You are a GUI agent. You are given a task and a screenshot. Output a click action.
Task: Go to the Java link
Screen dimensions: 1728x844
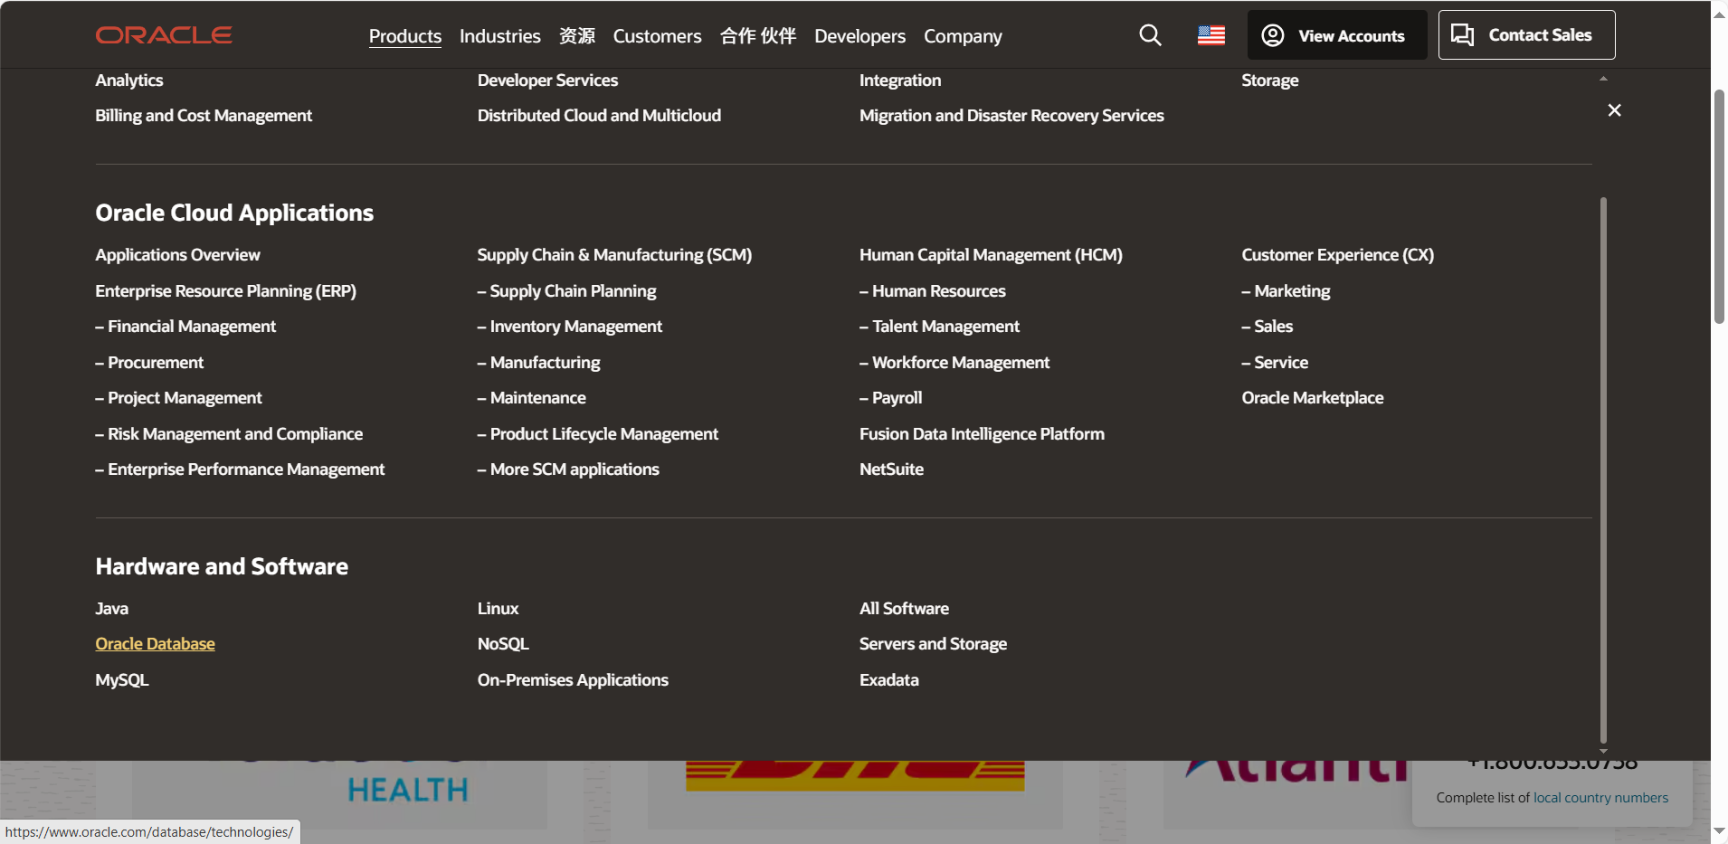point(112,609)
